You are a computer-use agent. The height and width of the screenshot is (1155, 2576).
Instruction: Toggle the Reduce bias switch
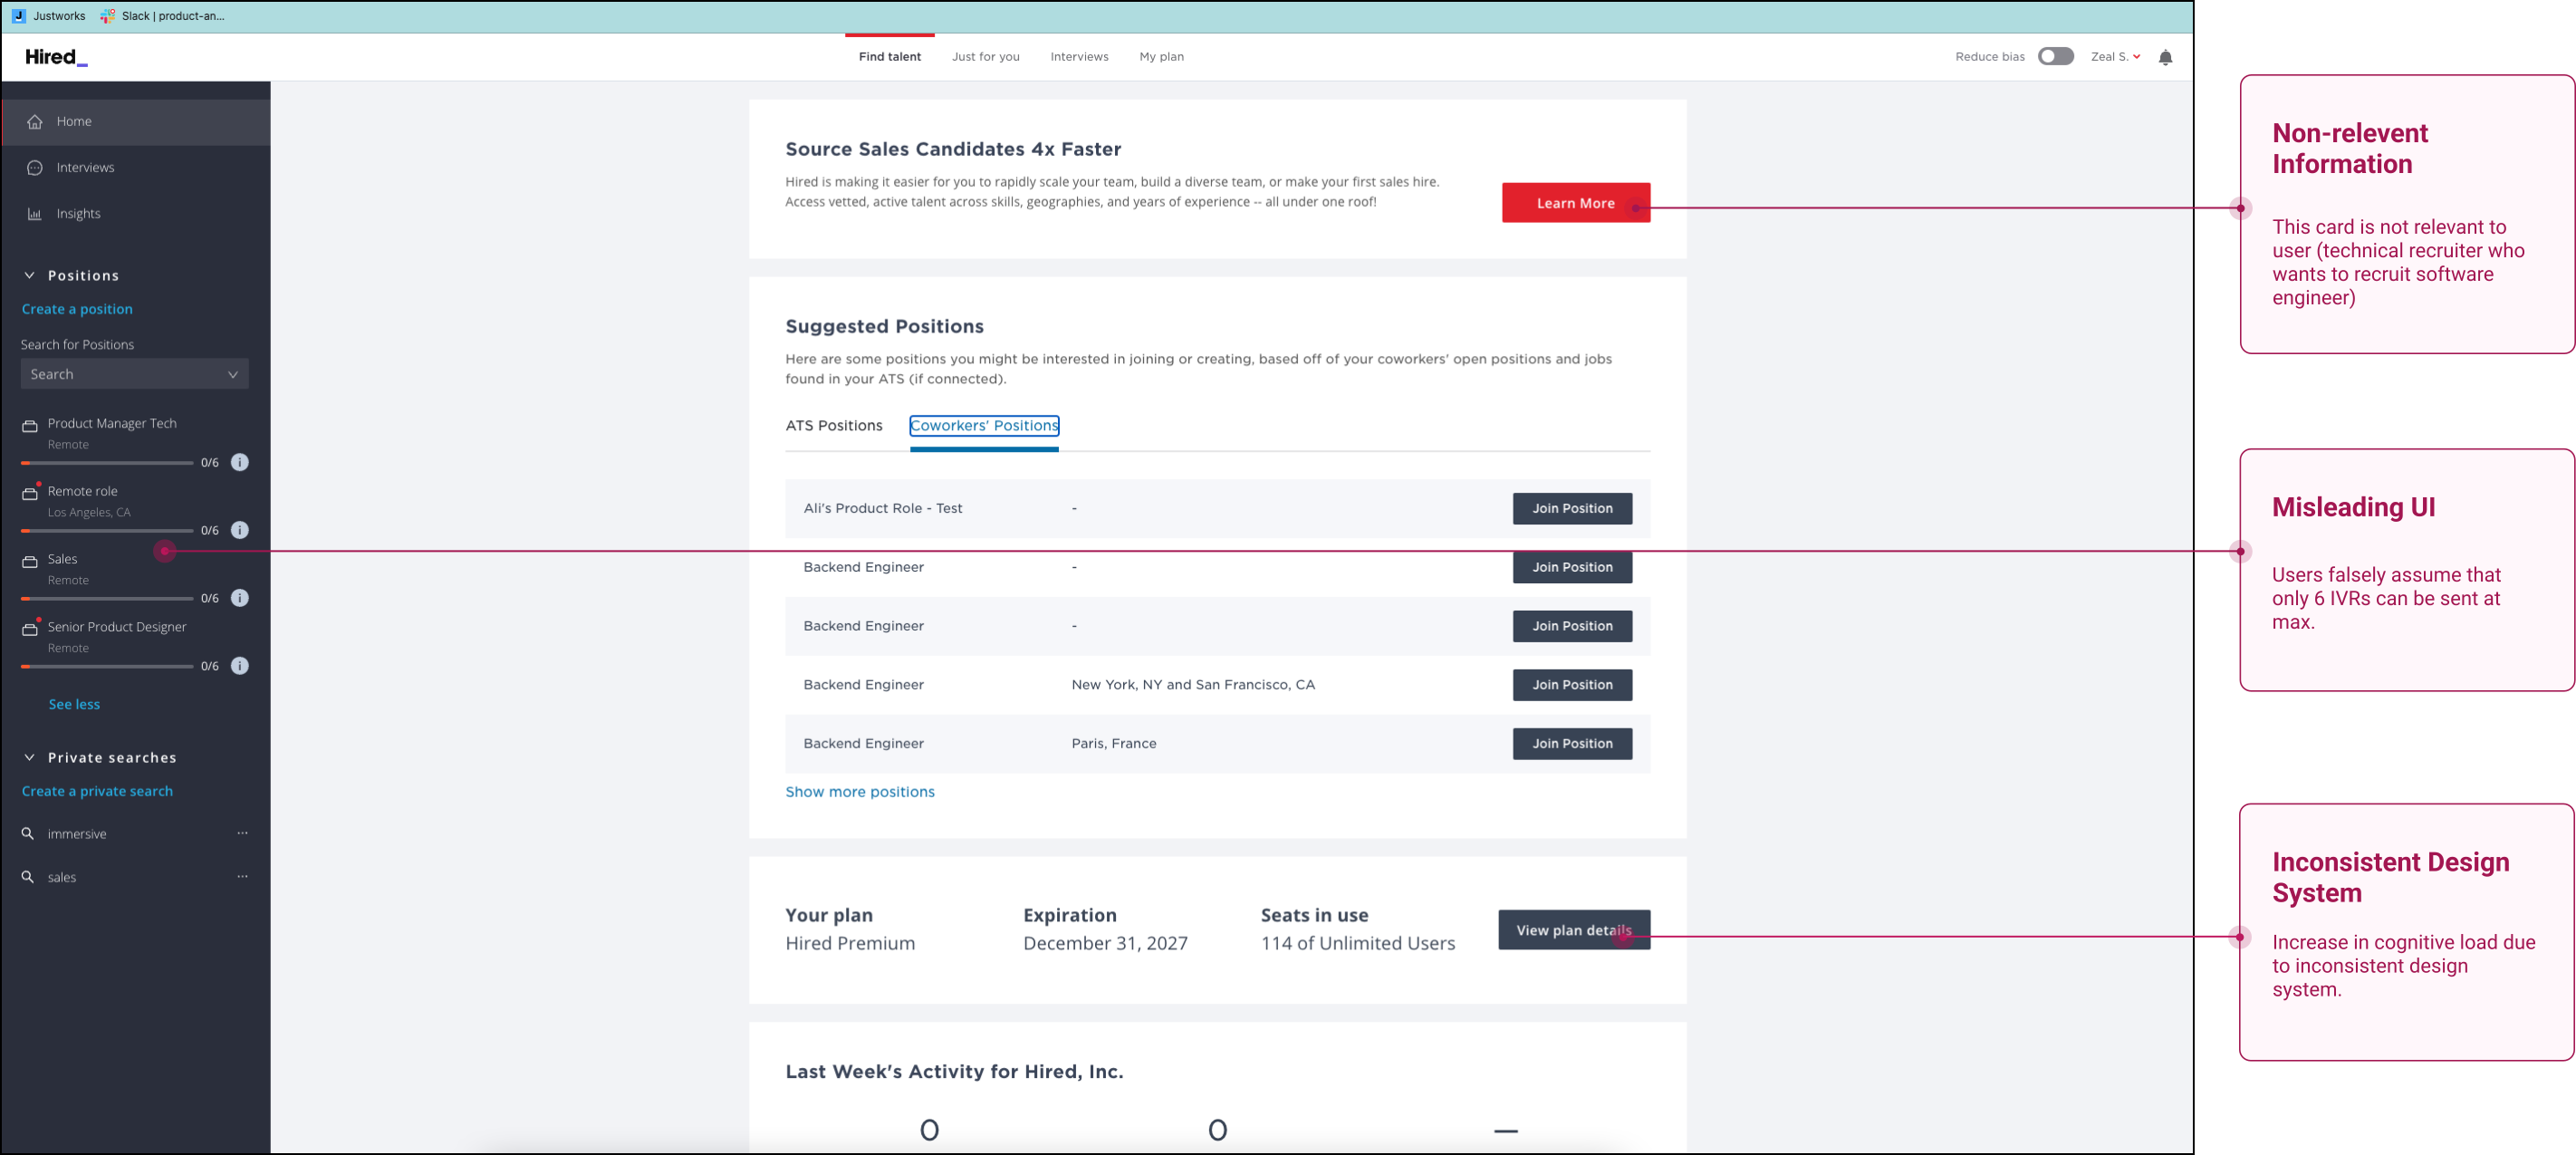click(2055, 57)
